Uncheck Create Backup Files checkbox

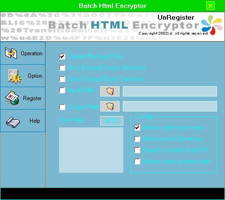point(62,57)
